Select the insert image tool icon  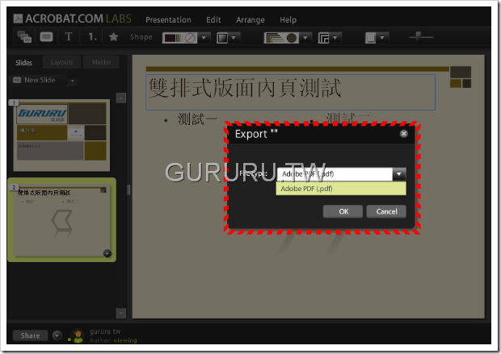click(24, 37)
